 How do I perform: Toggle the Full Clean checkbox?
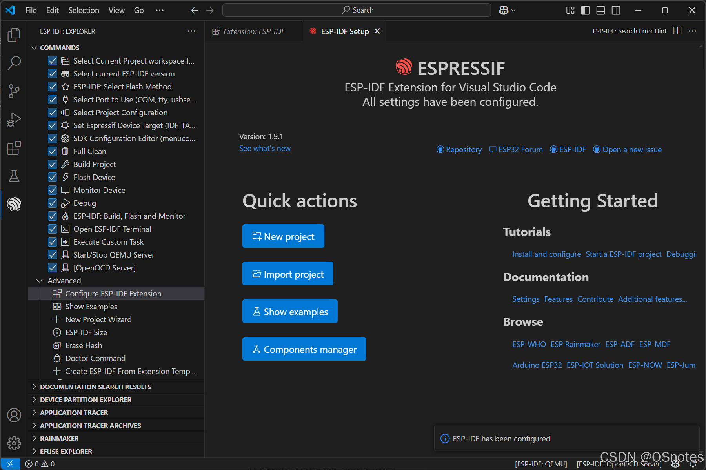[53, 151]
